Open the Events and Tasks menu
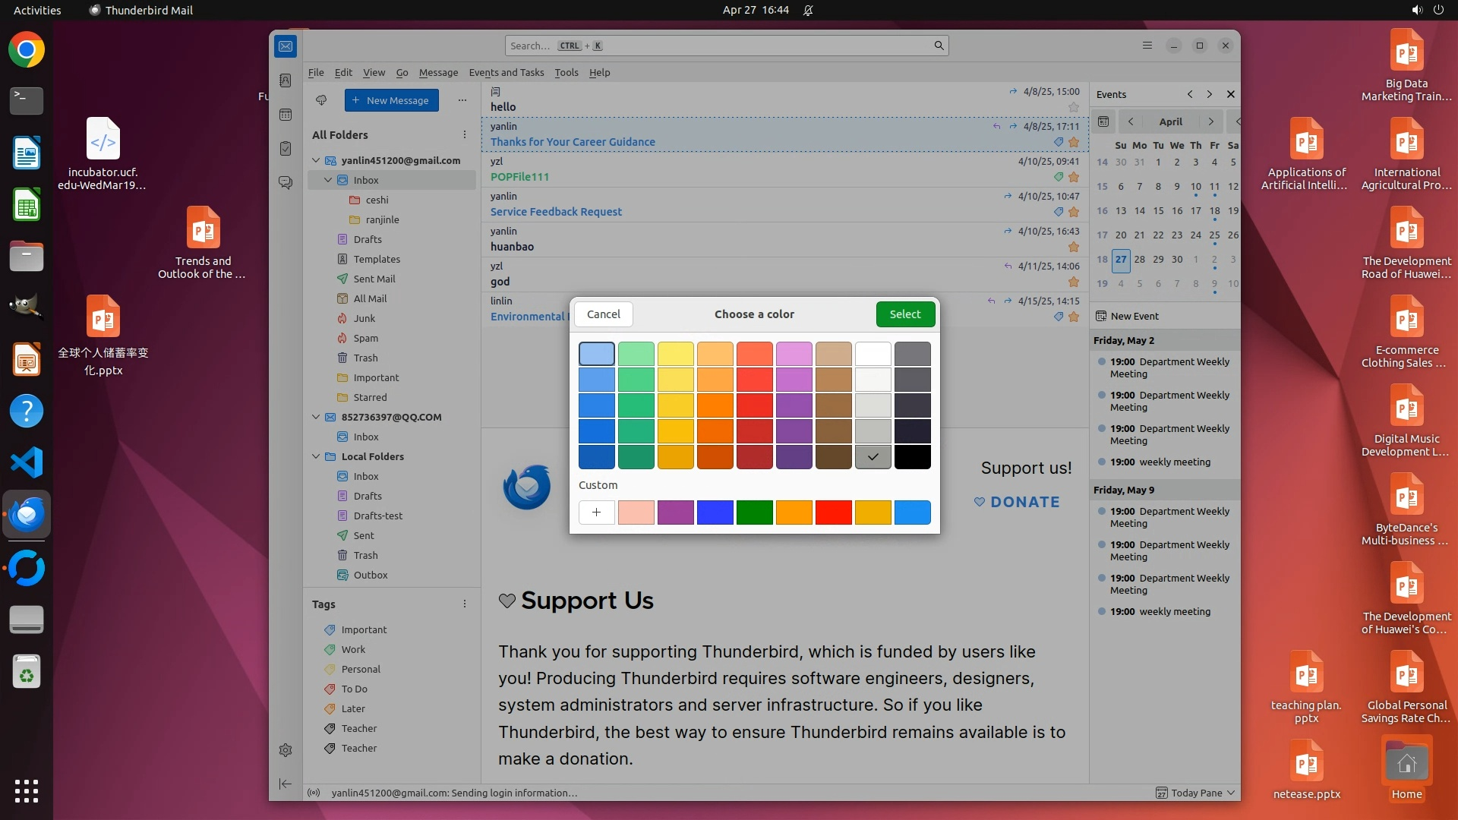The height and width of the screenshot is (820, 1458). pos(506,72)
